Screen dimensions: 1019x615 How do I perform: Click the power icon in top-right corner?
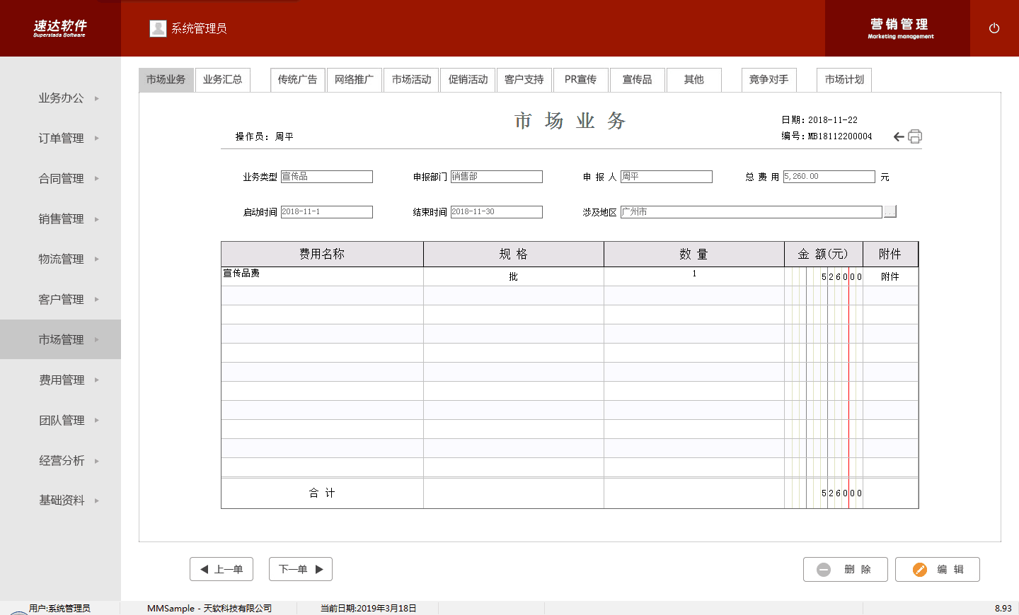coord(994,28)
